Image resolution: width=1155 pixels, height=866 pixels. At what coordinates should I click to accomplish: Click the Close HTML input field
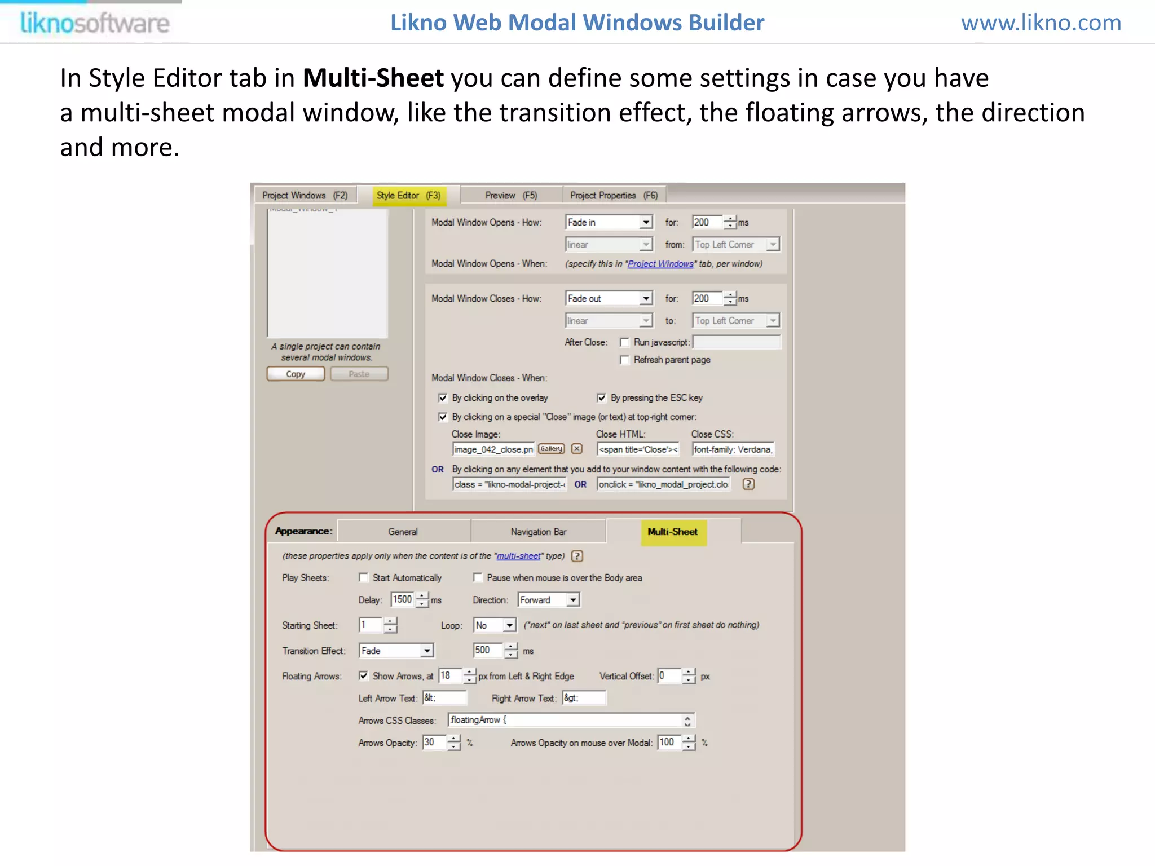pos(638,449)
